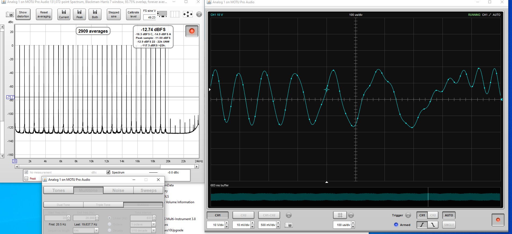
Task: Increase Start freq spinner value
Action: (69, 217)
